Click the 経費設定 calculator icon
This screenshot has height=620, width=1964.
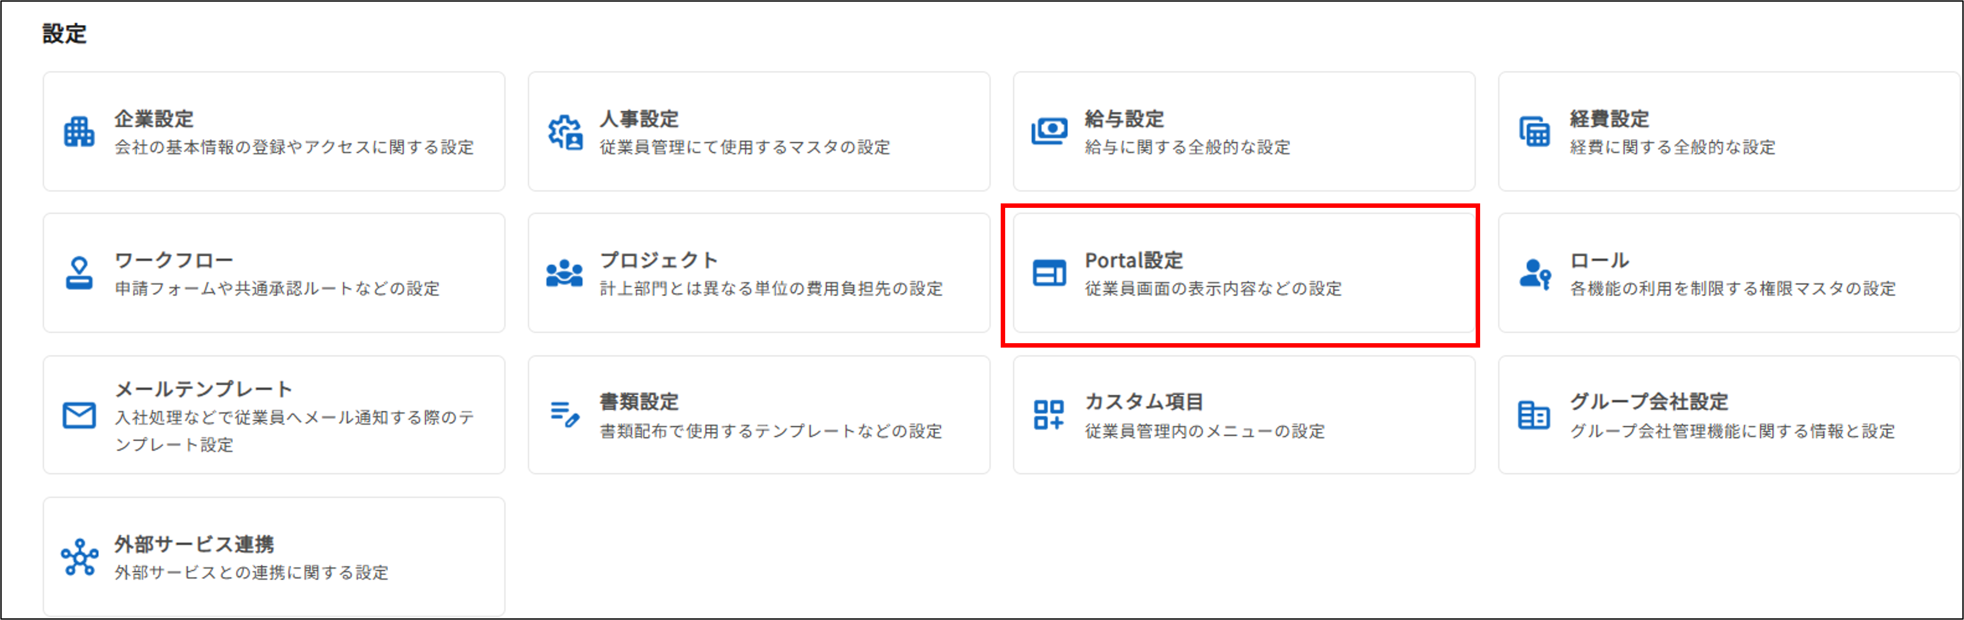click(x=1534, y=131)
